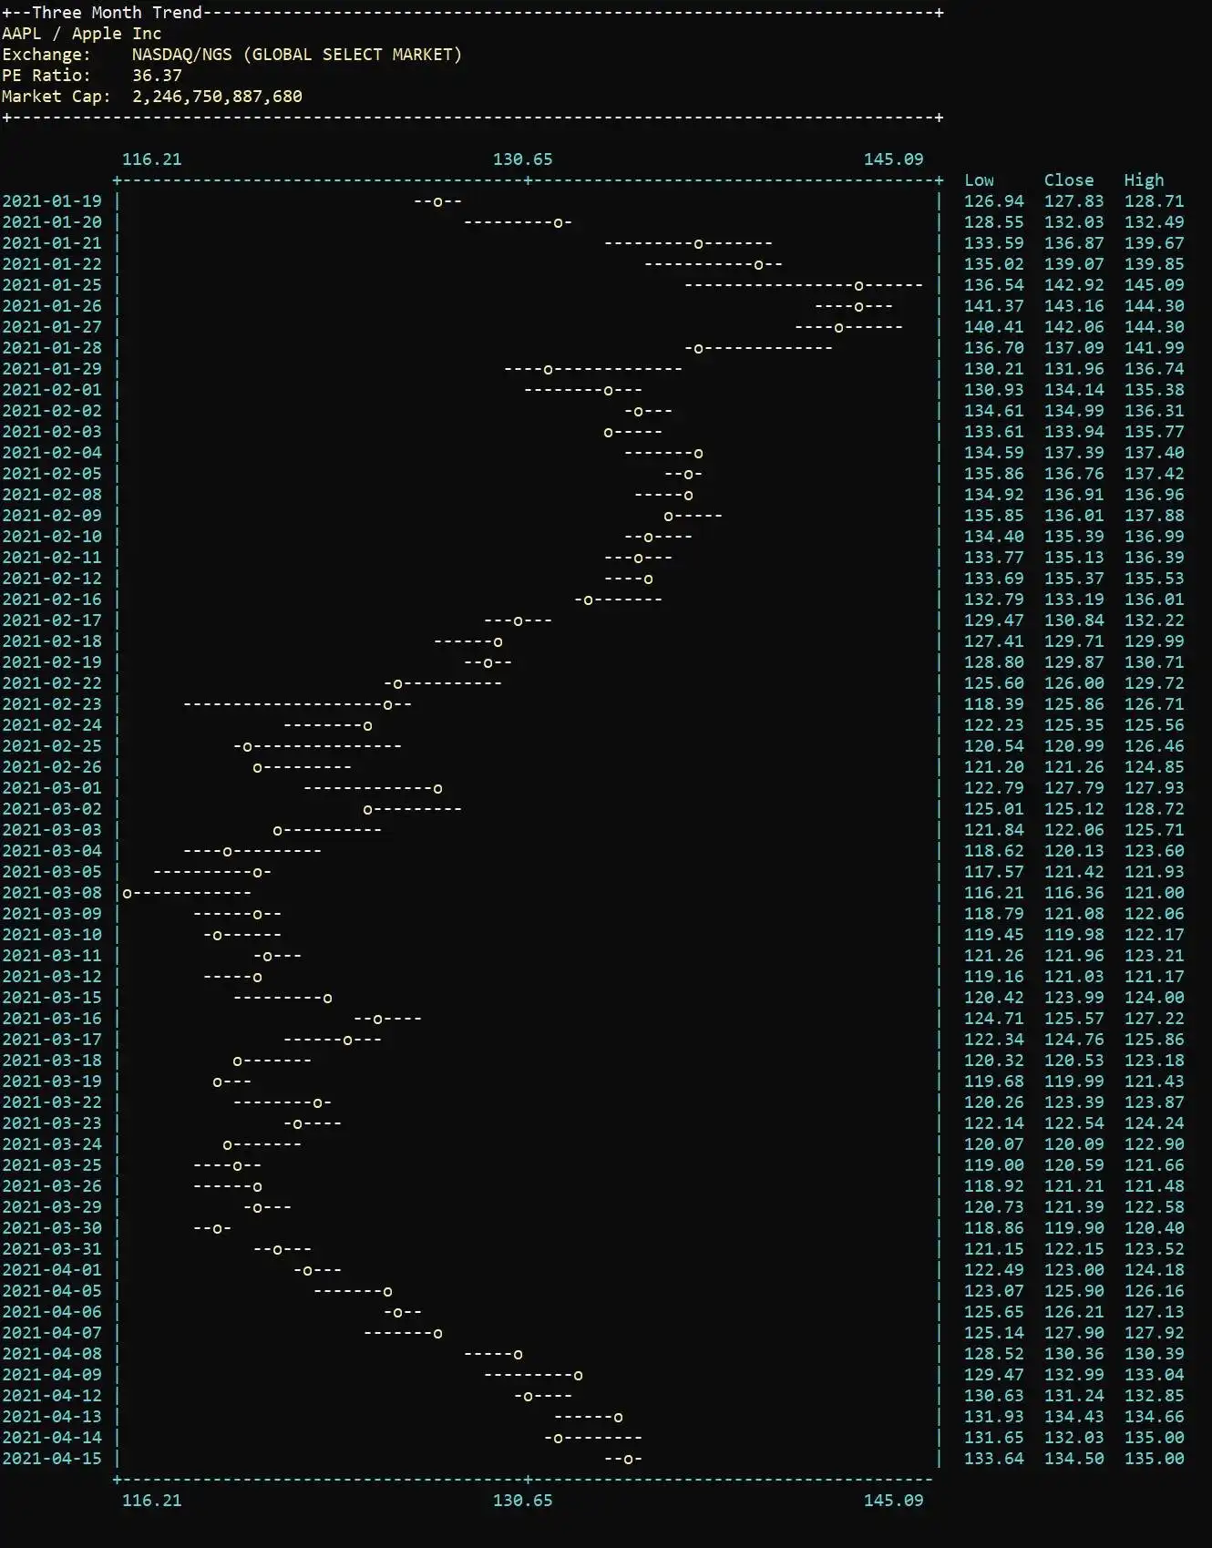Select Close value 122.54 for 2021-03-23
This screenshot has height=1548, width=1212.
click(x=1074, y=1123)
